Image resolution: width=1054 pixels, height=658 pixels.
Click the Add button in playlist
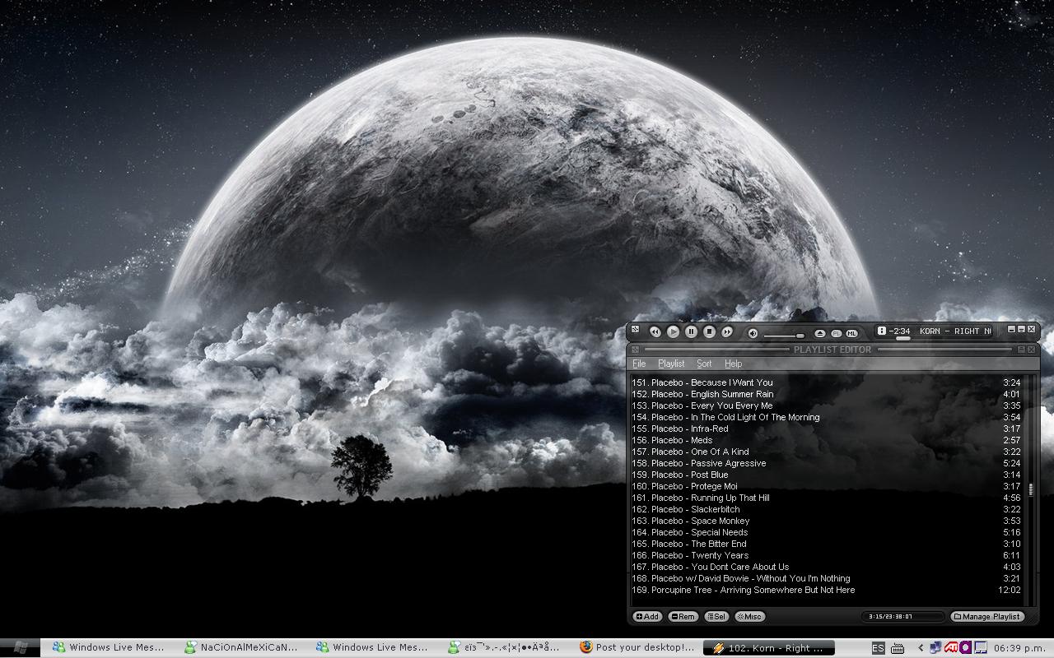click(x=647, y=616)
